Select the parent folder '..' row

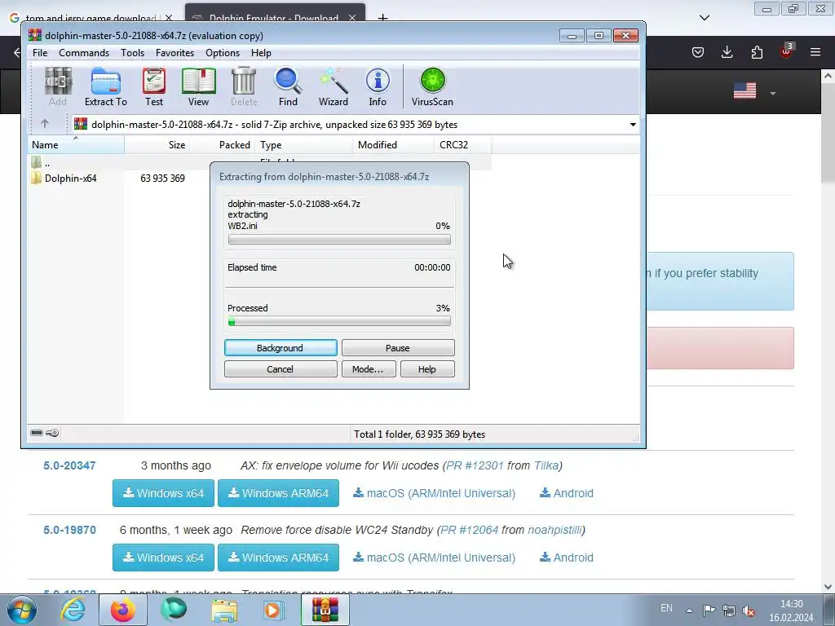coord(258,162)
